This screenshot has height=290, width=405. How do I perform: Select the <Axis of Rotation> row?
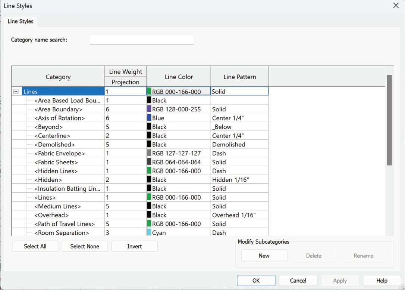[x=60, y=118]
